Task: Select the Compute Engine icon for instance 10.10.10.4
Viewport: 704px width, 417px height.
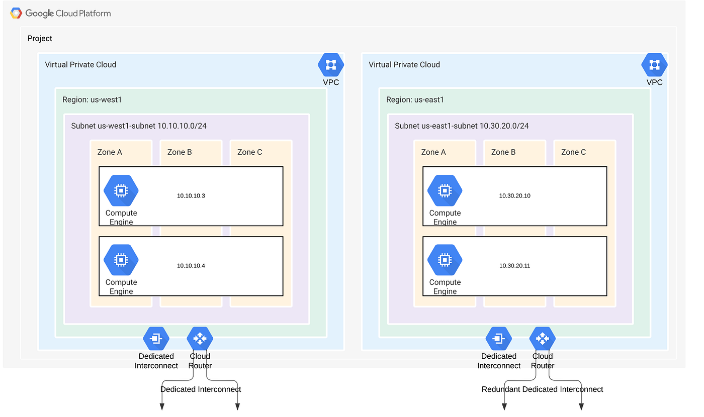Action: coord(121,260)
